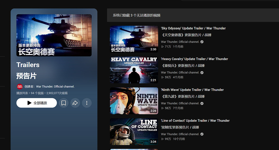Viewport: 279px width, 150px height.
Task: Click the 2:26 duration badge
Action: click(x=153, y=111)
